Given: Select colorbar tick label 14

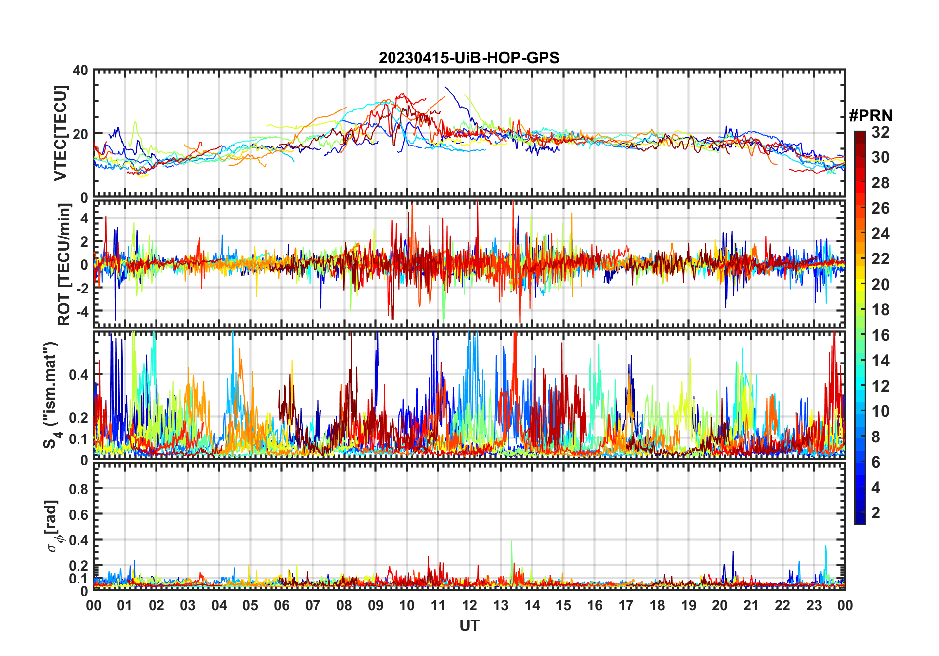Looking at the screenshot, I should (x=880, y=361).
